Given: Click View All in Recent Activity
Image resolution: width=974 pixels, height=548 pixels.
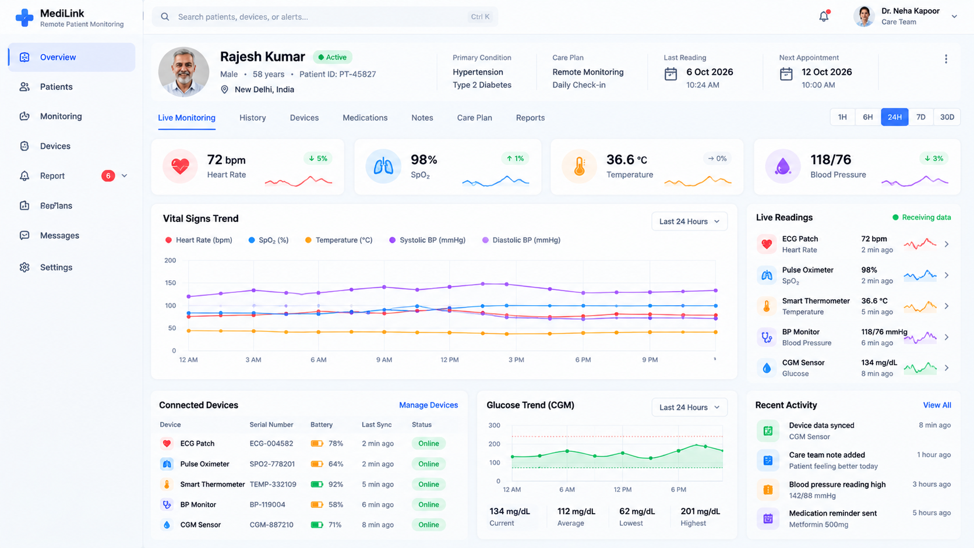Looking at the screenshot, I should click(x=937, y=405).
